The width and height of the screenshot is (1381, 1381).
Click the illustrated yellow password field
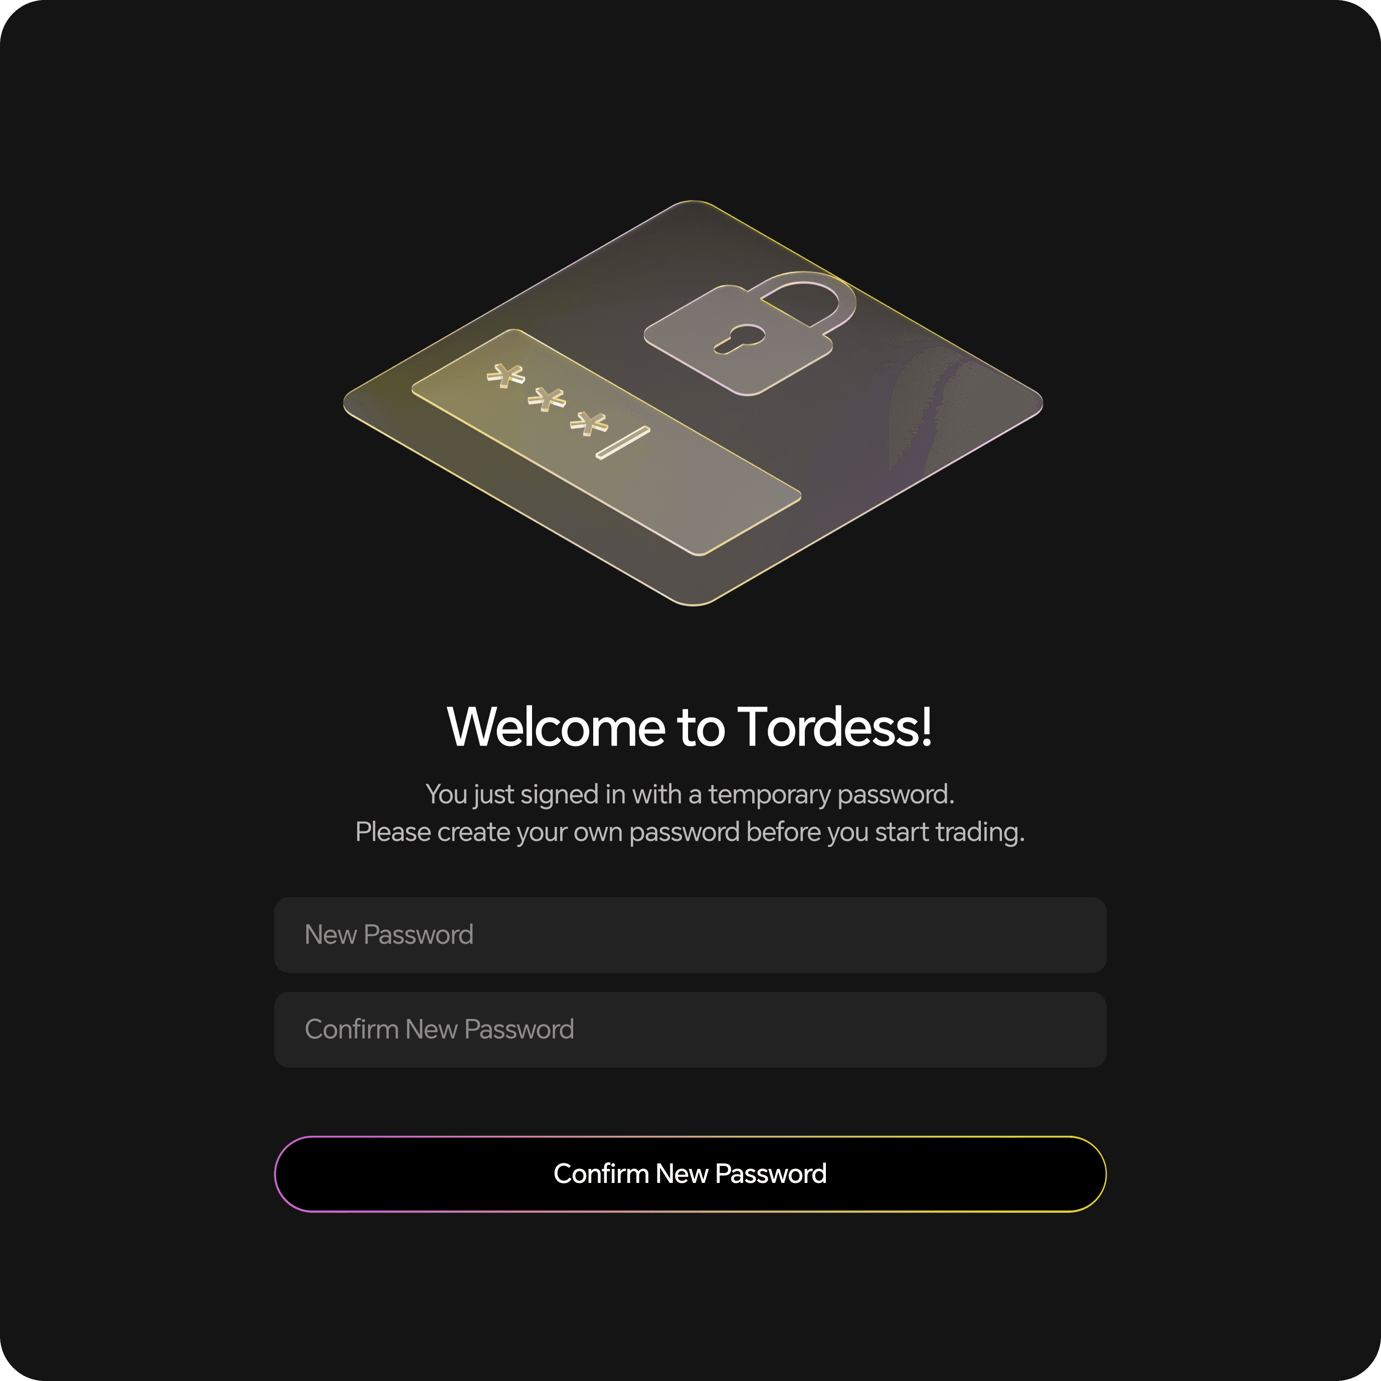(x=606, y=442)
